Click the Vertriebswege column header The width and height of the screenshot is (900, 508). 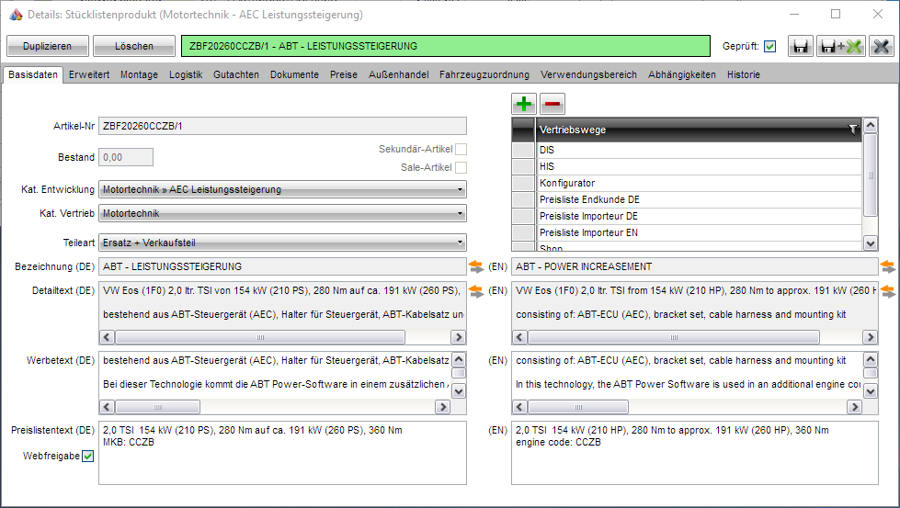click(x=699, y=130)
